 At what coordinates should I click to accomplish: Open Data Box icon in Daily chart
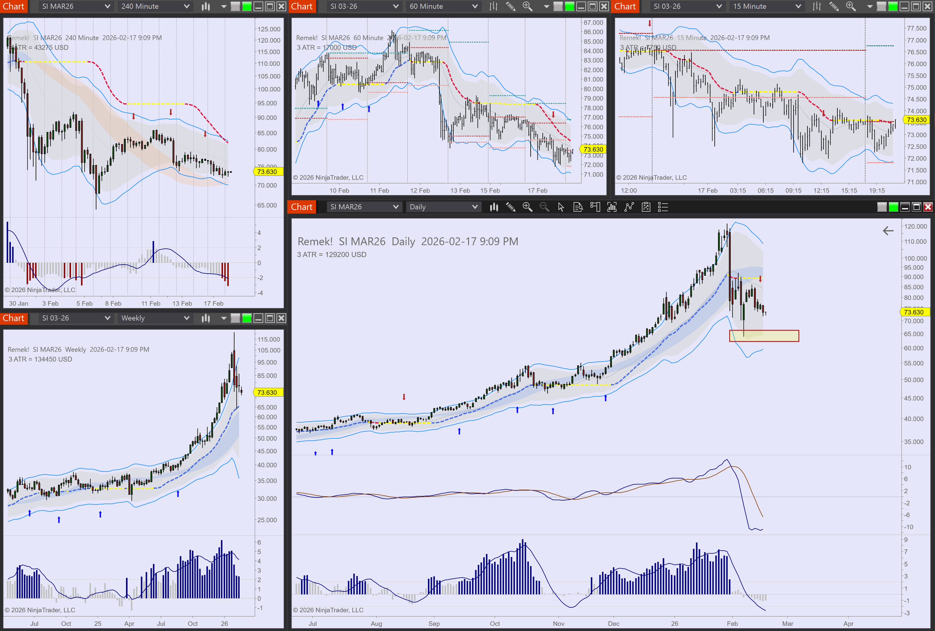(x=578, y=207)
